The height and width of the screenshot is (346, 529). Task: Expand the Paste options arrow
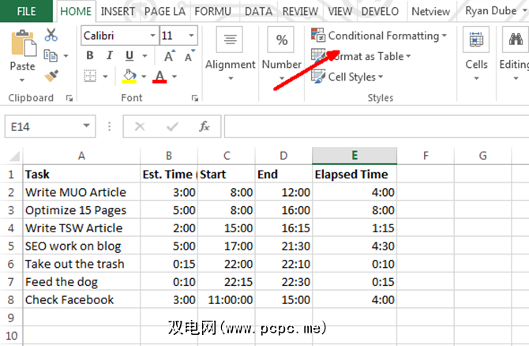tap(22, 81)
